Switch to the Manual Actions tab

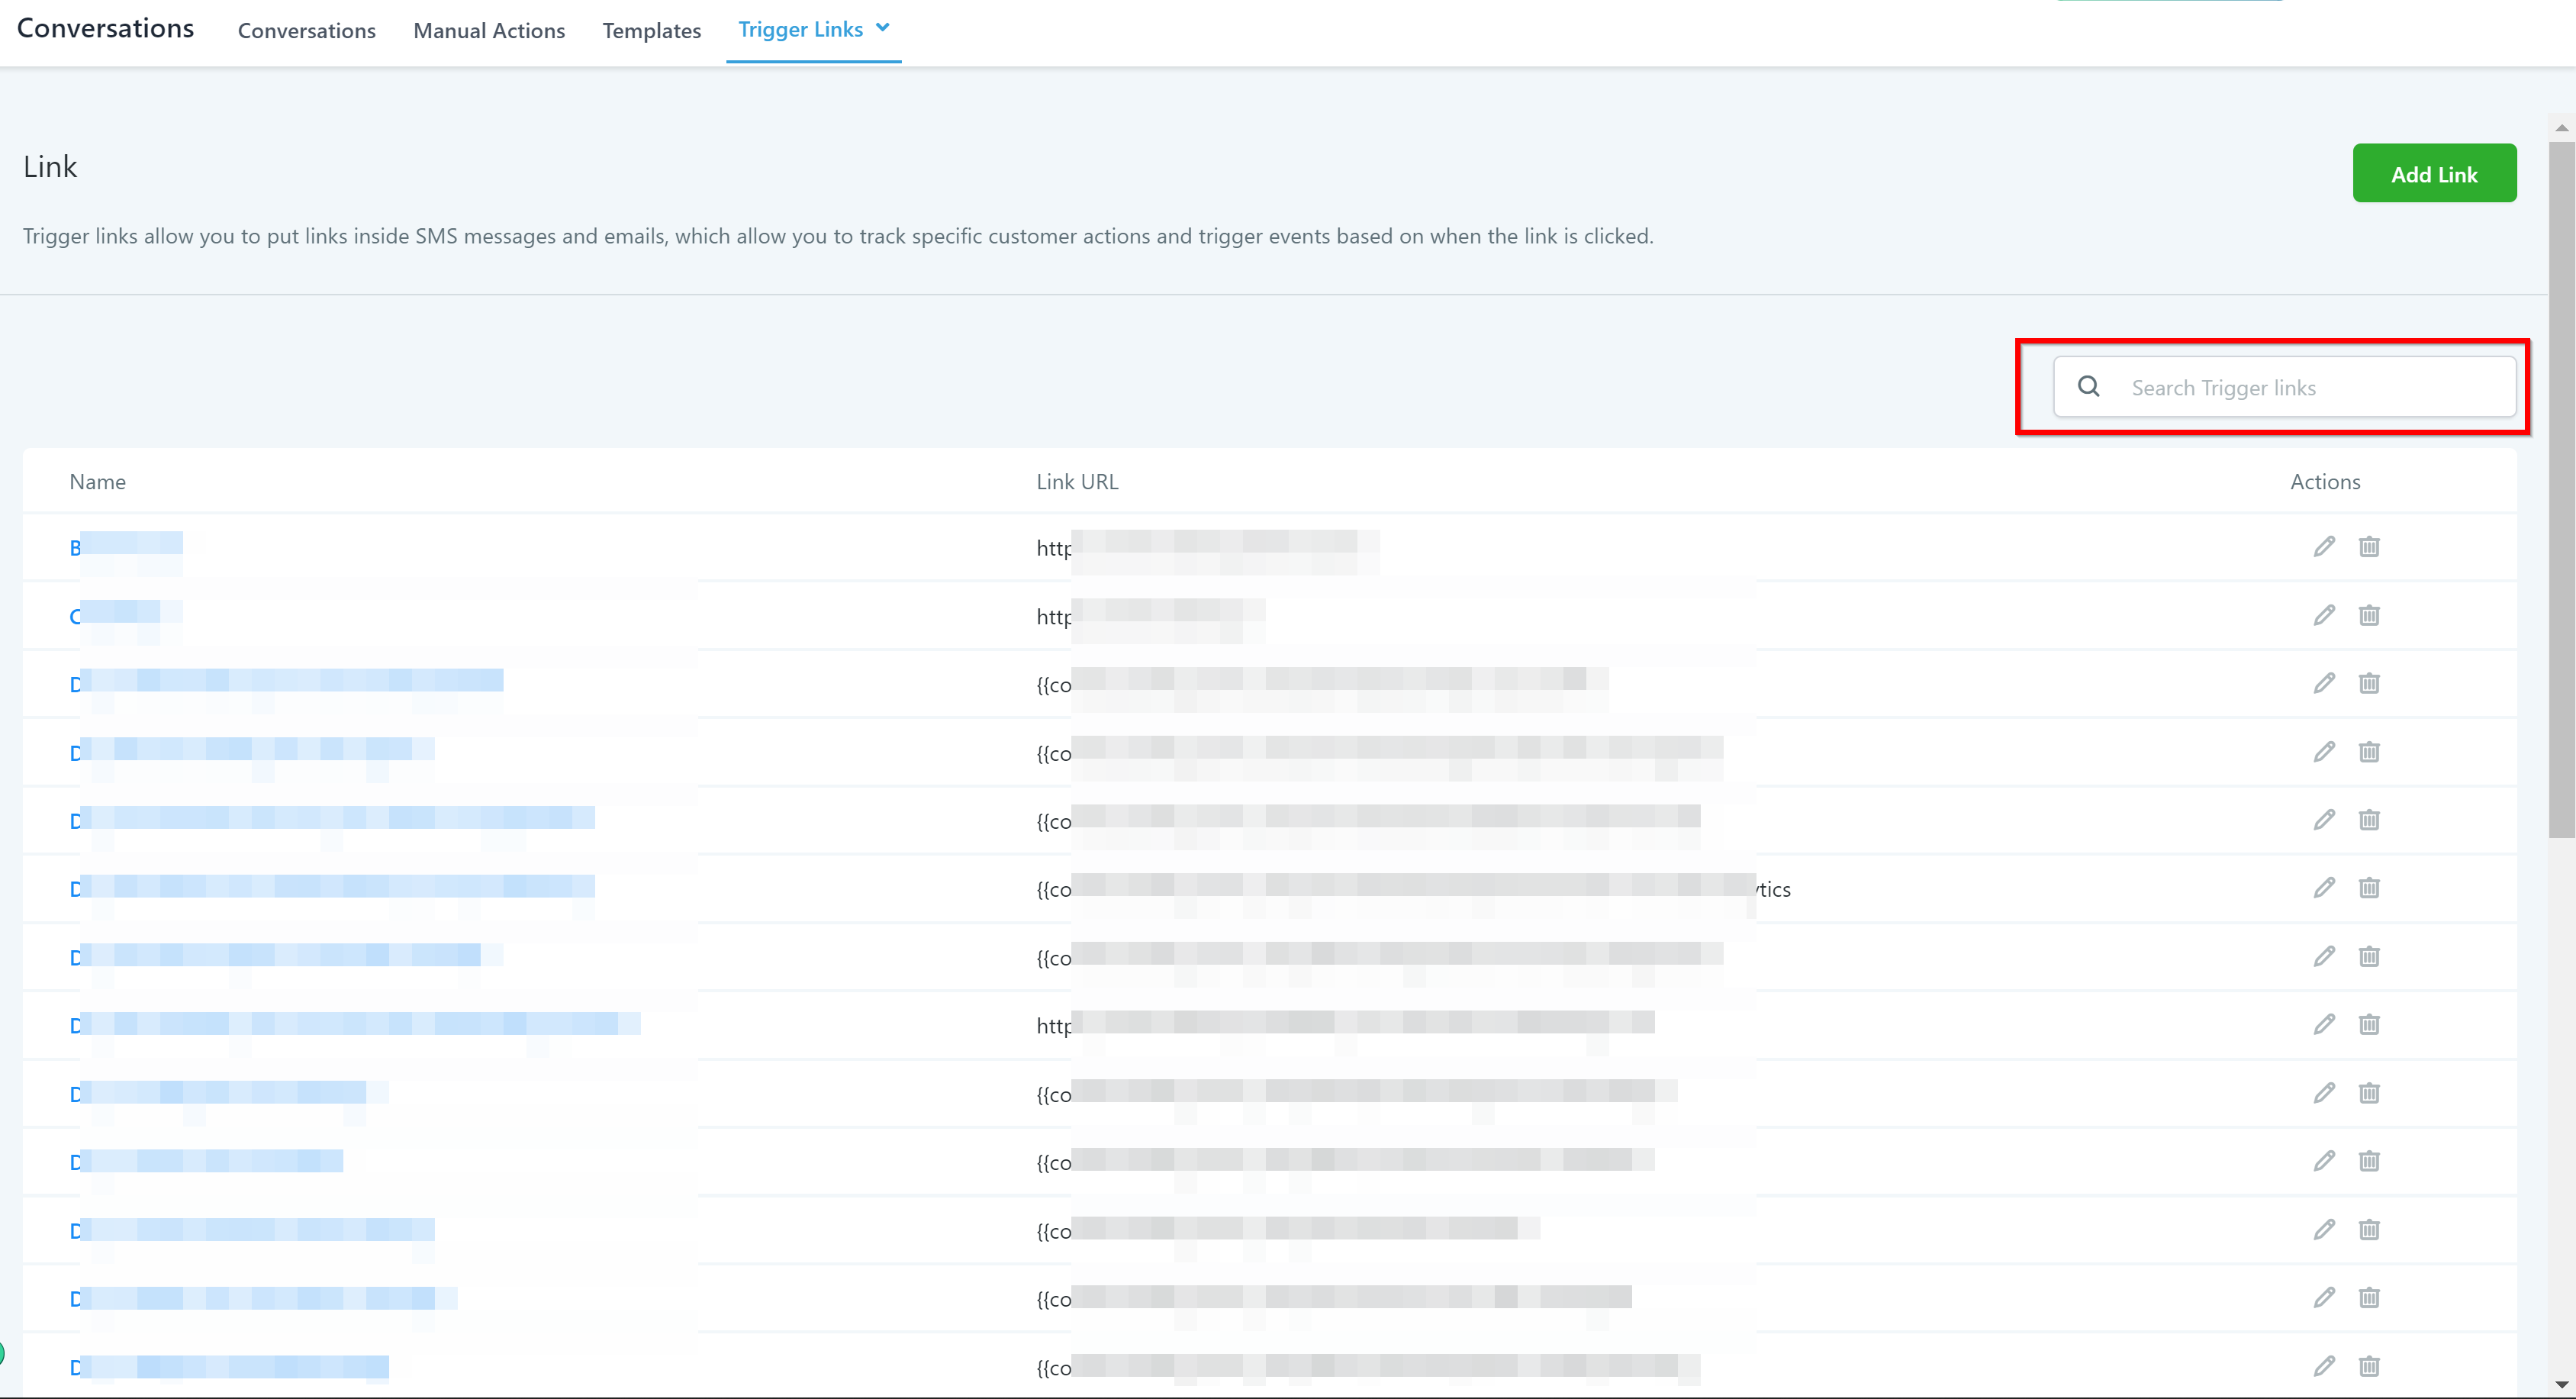point(489,31)
